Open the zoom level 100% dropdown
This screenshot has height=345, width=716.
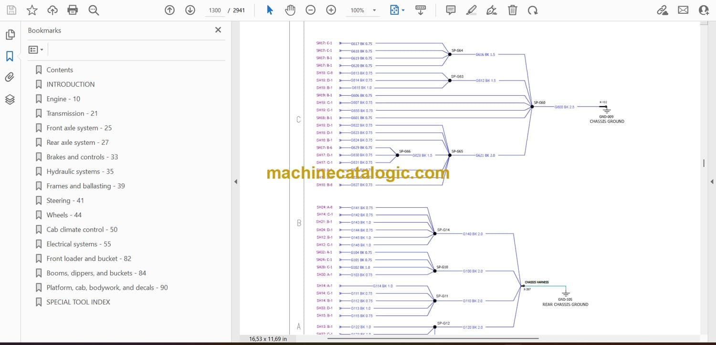click(x=374, y=10)
